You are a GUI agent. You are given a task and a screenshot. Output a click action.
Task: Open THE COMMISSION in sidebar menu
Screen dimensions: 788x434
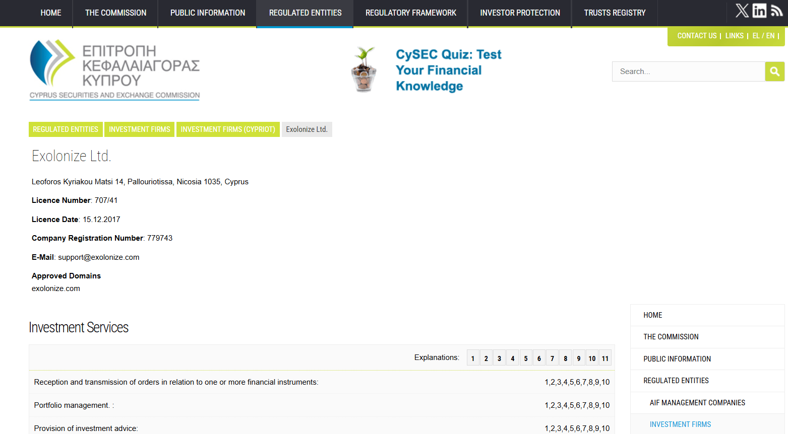[x=707, y=337]
